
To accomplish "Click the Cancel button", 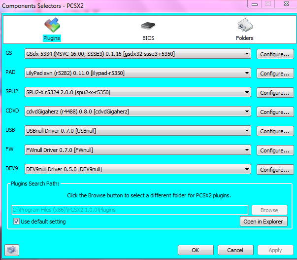I will coord(235,250).
